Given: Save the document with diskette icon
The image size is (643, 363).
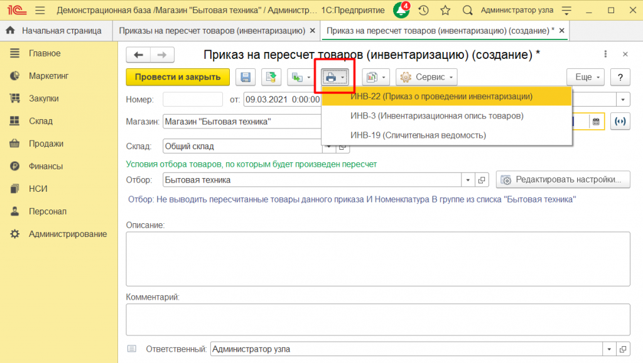Looking at the screenshot, I should [x=246, y=77].
